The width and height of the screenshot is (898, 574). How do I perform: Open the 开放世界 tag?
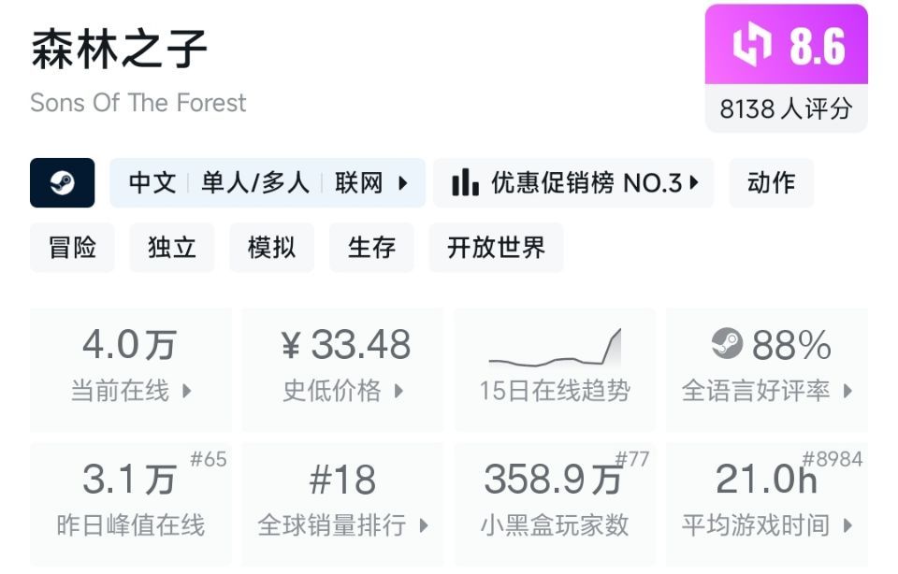click(x=496, y=248)
